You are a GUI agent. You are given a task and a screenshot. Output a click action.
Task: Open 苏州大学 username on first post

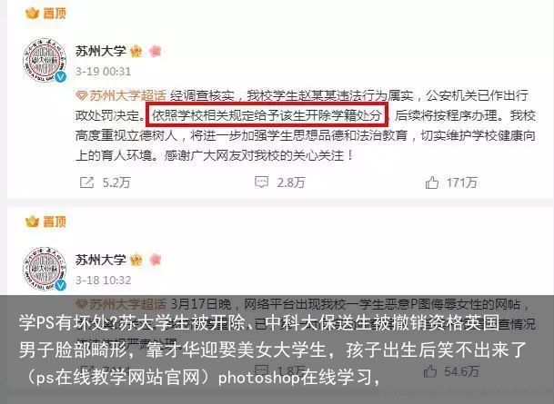(x=101, y=52)
